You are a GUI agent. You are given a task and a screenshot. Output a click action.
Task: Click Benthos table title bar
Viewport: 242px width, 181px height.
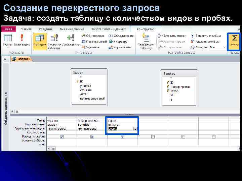coord(179,73)
